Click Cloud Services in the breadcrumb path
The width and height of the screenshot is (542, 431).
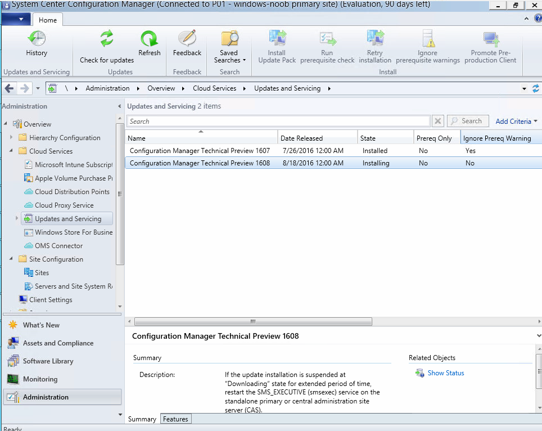(214, 88)
